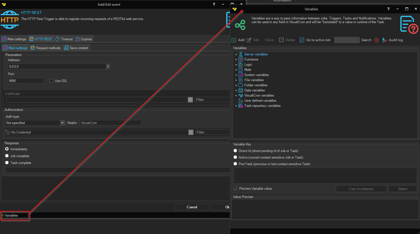Image resolution: width=420 pixels, height=234 pixels.
Task: Open the No Credential dropdown arrow
Action: [x=191, y=132]
